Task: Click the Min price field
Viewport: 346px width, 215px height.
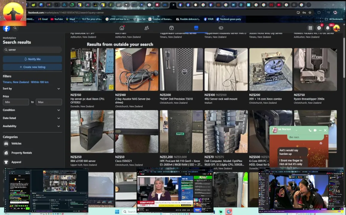Action: click(16, 102)
